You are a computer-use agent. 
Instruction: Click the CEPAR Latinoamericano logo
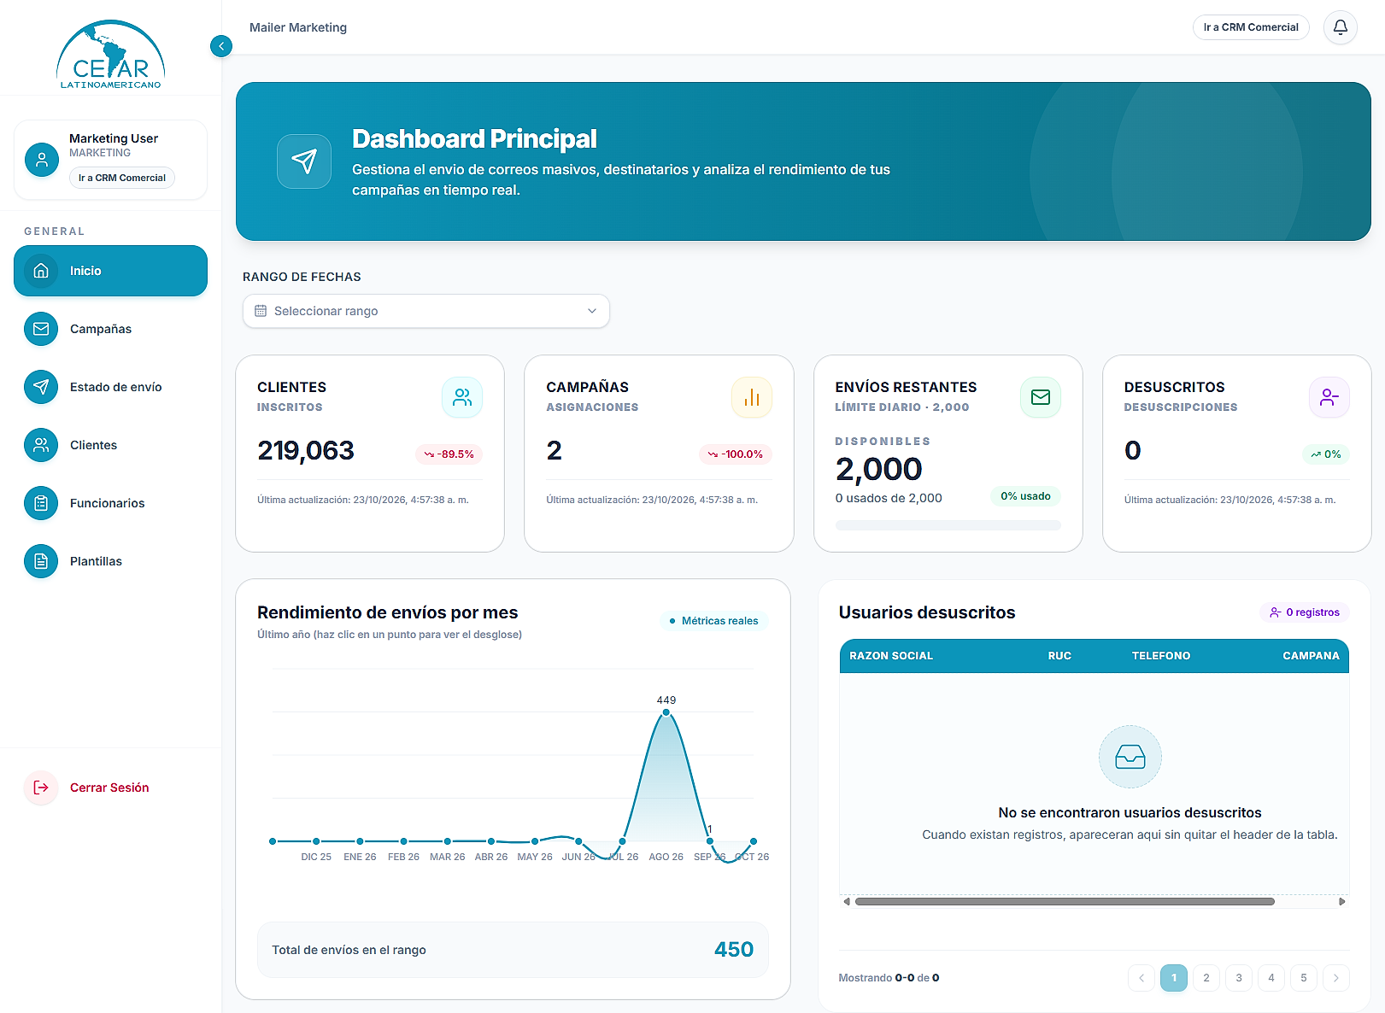pos(110,55)
